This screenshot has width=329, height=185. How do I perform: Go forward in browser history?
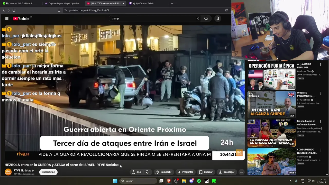tap(8, 10)
